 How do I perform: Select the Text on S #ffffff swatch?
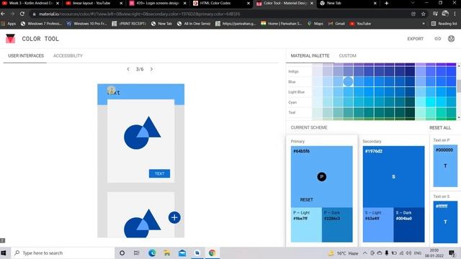(x=445, y=222)
